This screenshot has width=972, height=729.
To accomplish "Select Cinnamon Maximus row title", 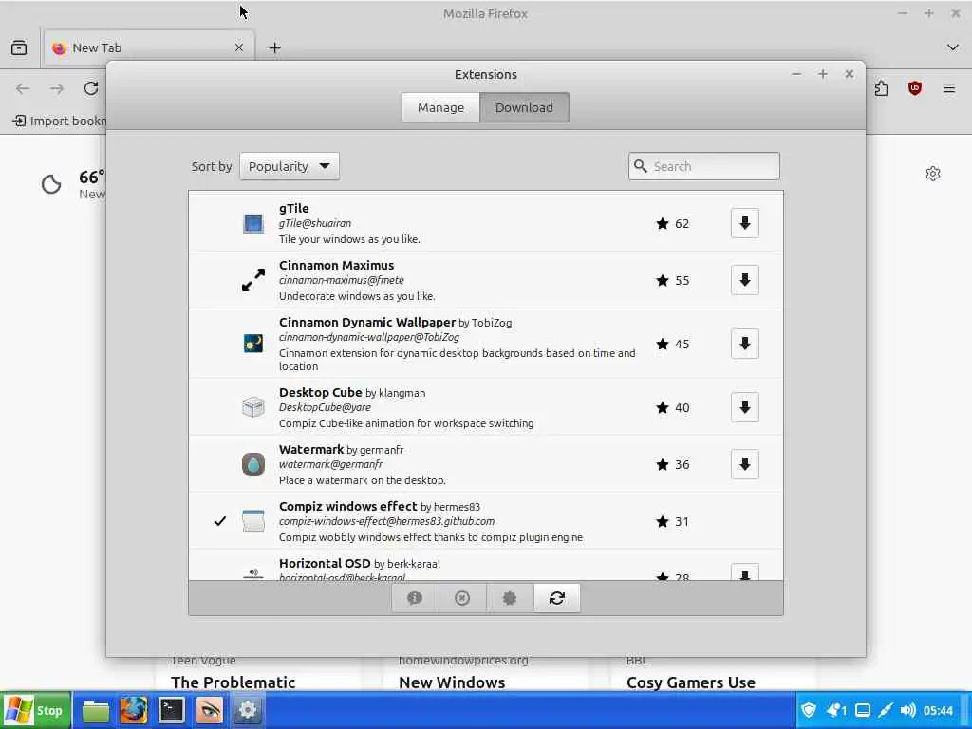I will point(337,266).
